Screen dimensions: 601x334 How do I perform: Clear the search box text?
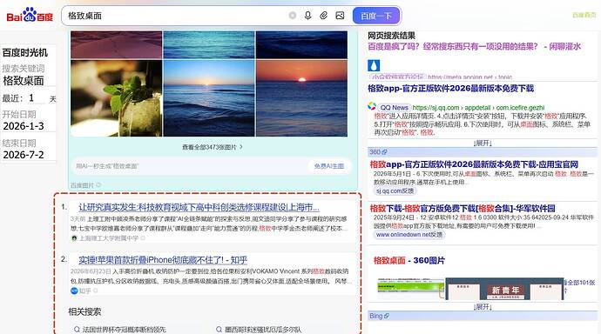pyautogui.click(x=293, y=16)
